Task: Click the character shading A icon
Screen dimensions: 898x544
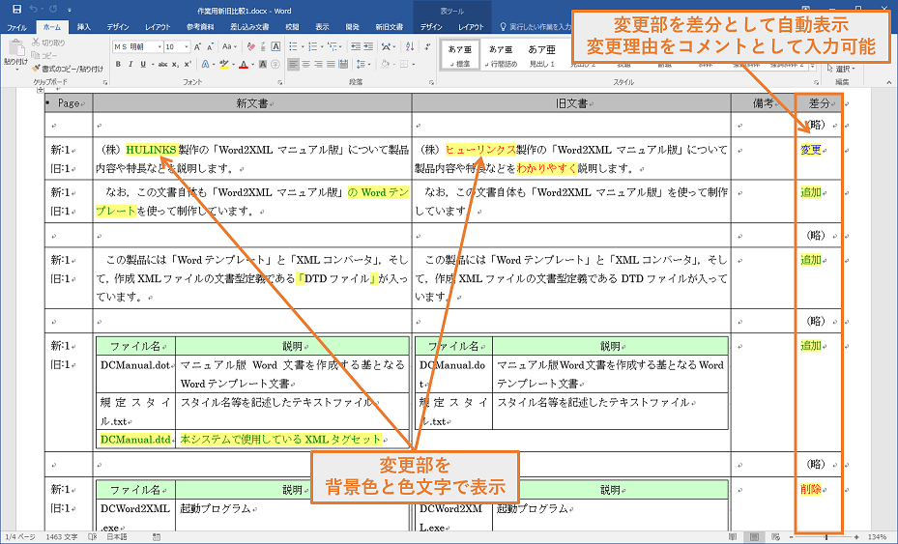Action: pos(263,64)
